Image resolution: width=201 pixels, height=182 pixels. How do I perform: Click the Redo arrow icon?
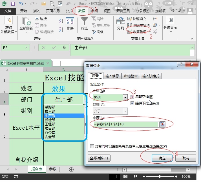[32, 3]
